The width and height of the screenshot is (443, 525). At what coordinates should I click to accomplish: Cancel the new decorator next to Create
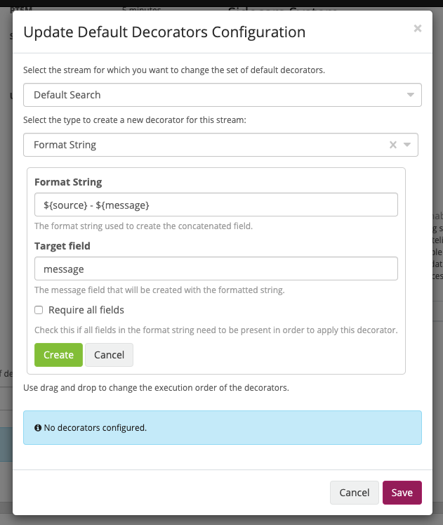(x=109, y=355)
